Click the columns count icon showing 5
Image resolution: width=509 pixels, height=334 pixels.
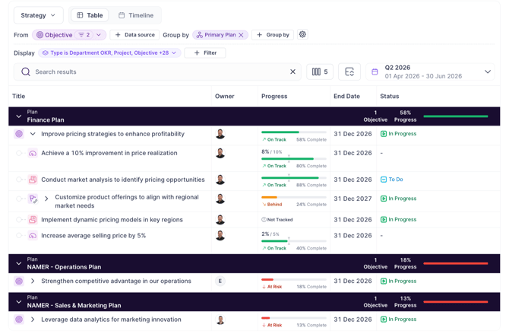coord(320,72)
